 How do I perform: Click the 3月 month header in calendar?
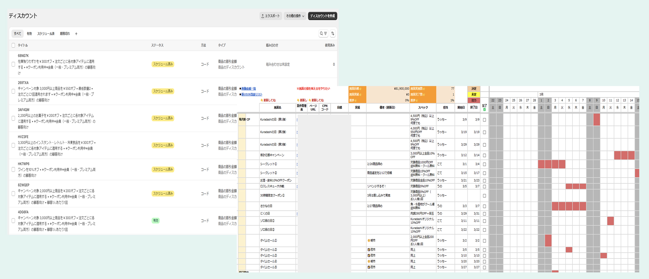541,95
